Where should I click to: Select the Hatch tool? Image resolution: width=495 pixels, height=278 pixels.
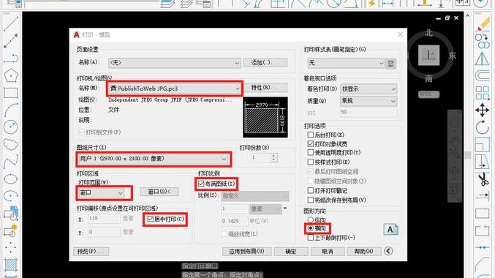coord(11,265)
